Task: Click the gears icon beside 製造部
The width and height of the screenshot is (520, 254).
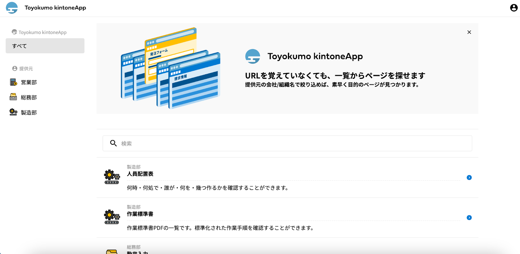Action: [x=13, y=112]
